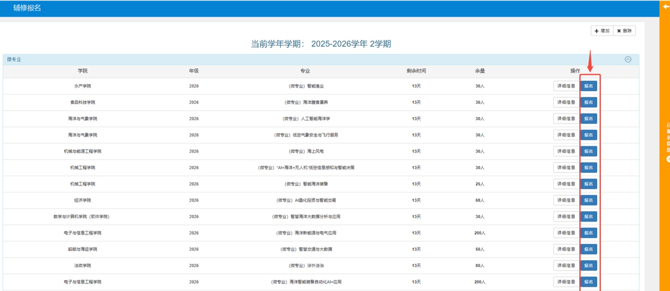Image resolution: width=670 pixels, height=291 pixels.
Task: Click the 68人 remaining quota cell
Action: point(480,200)
